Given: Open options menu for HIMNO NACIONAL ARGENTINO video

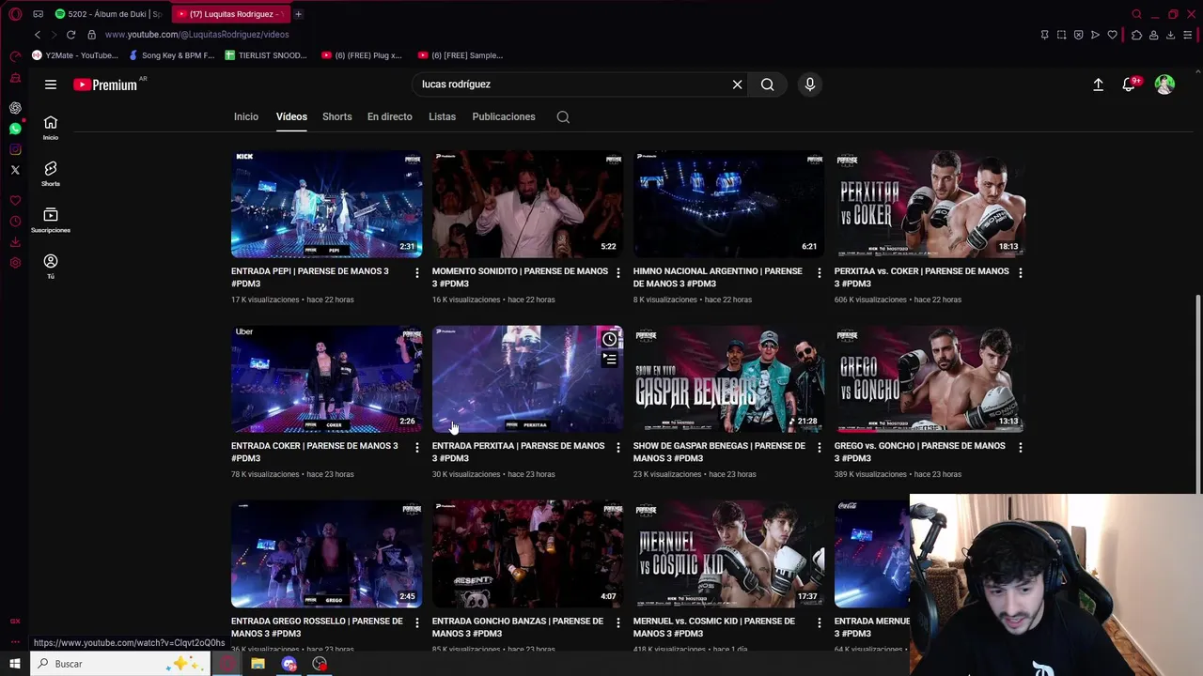Looking at the screenshot, I should pos(820,273).
